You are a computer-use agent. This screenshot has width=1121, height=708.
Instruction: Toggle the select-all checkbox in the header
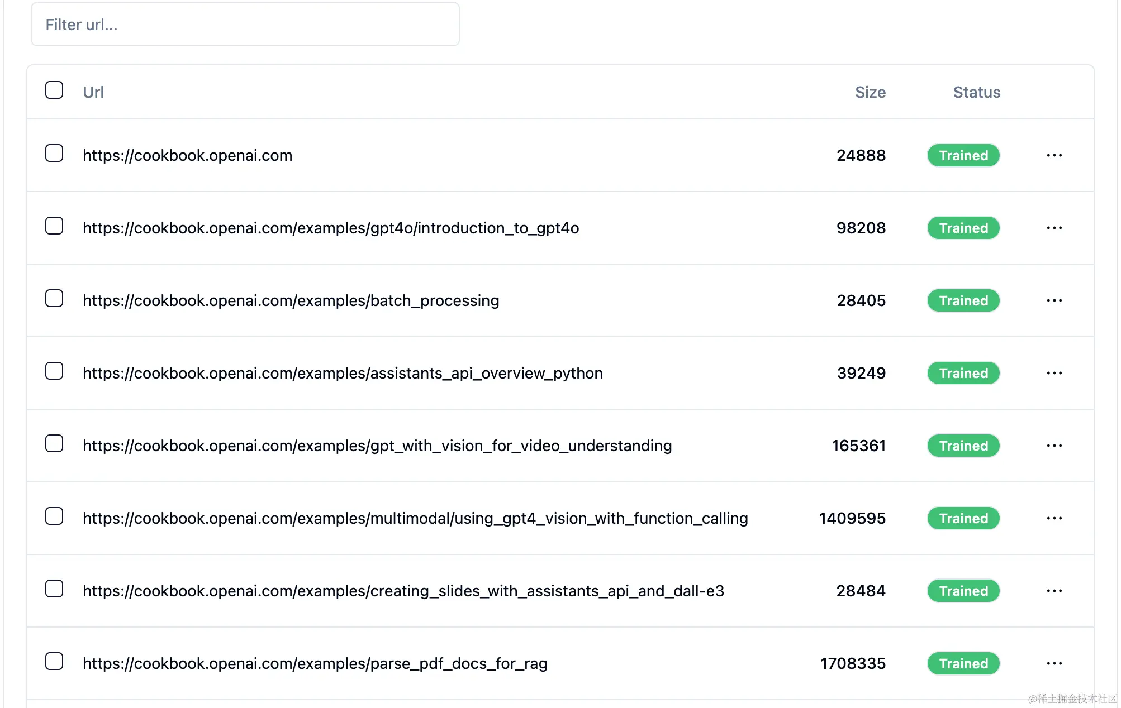point(54,90)
